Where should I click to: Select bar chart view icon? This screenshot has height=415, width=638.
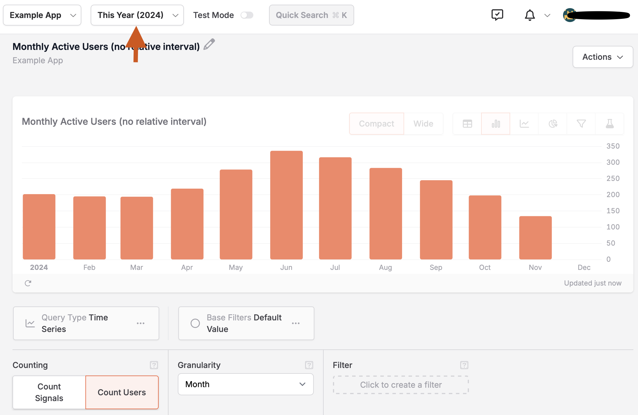click(x=496, y=124)
